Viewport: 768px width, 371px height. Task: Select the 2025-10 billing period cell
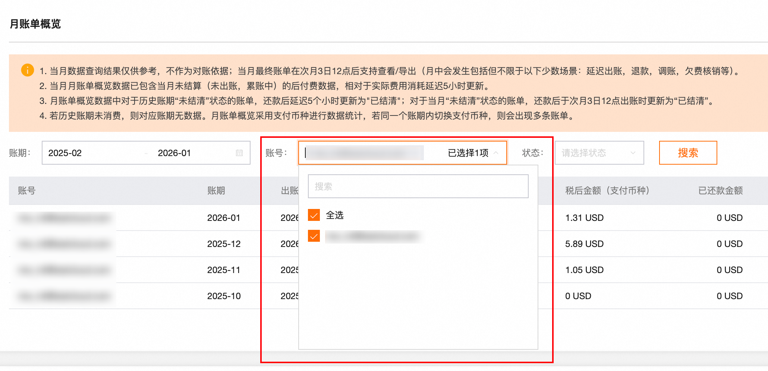224,296
